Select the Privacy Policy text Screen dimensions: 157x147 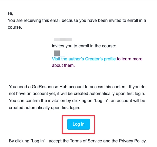(133, 141)
